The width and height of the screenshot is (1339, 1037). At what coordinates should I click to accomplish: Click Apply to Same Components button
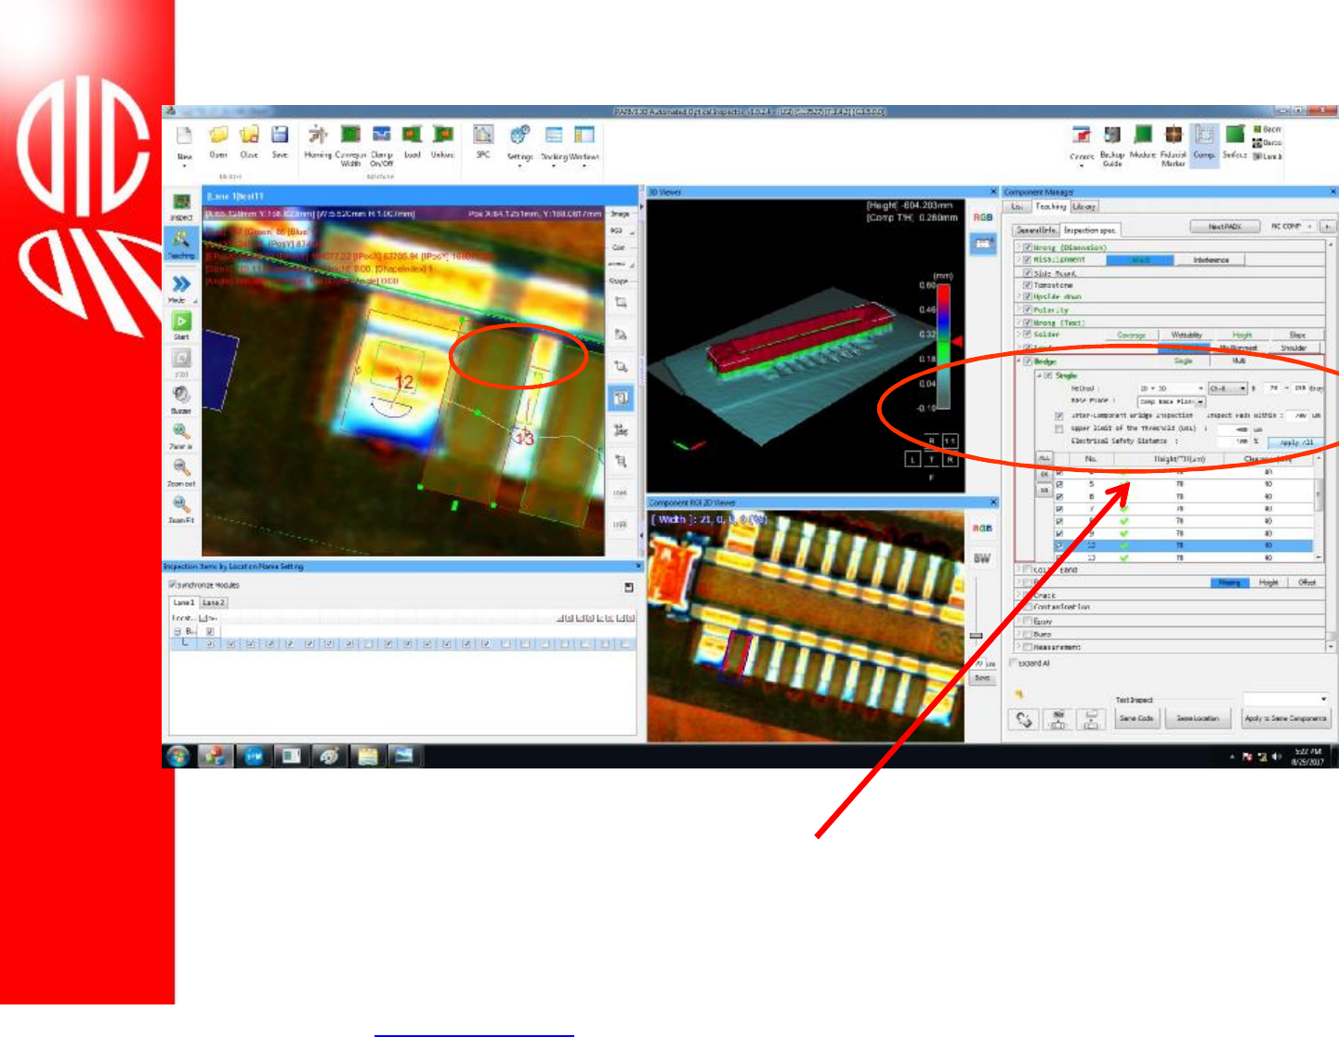pos(1287,718)
